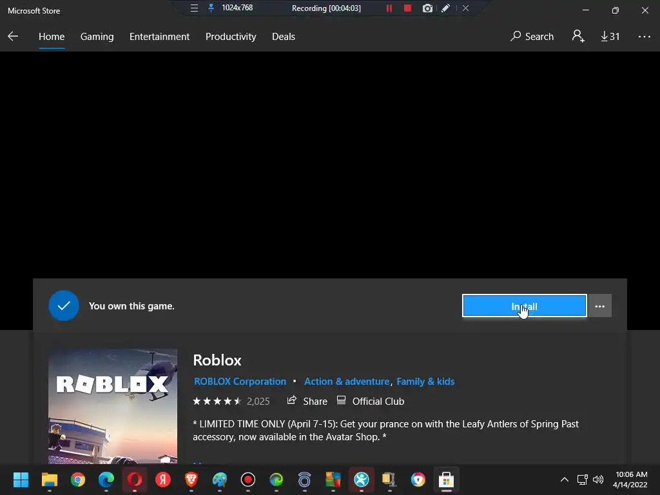View the 2,025 star ratings
This screenshot has width=660, height=495.
231,401
